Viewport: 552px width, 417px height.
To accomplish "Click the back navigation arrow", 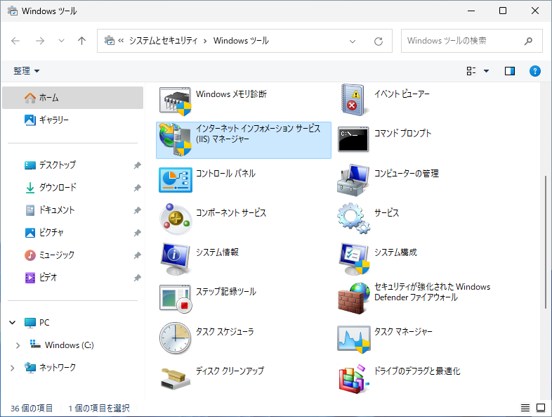I will [x=15, y=41].
